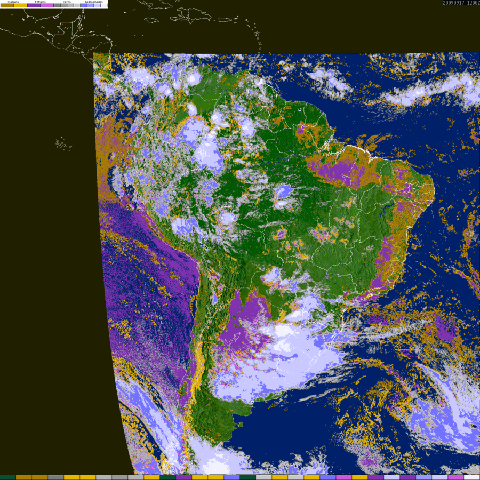Pick the darkest blue Multicamadas legend swatch

[84, 5]
